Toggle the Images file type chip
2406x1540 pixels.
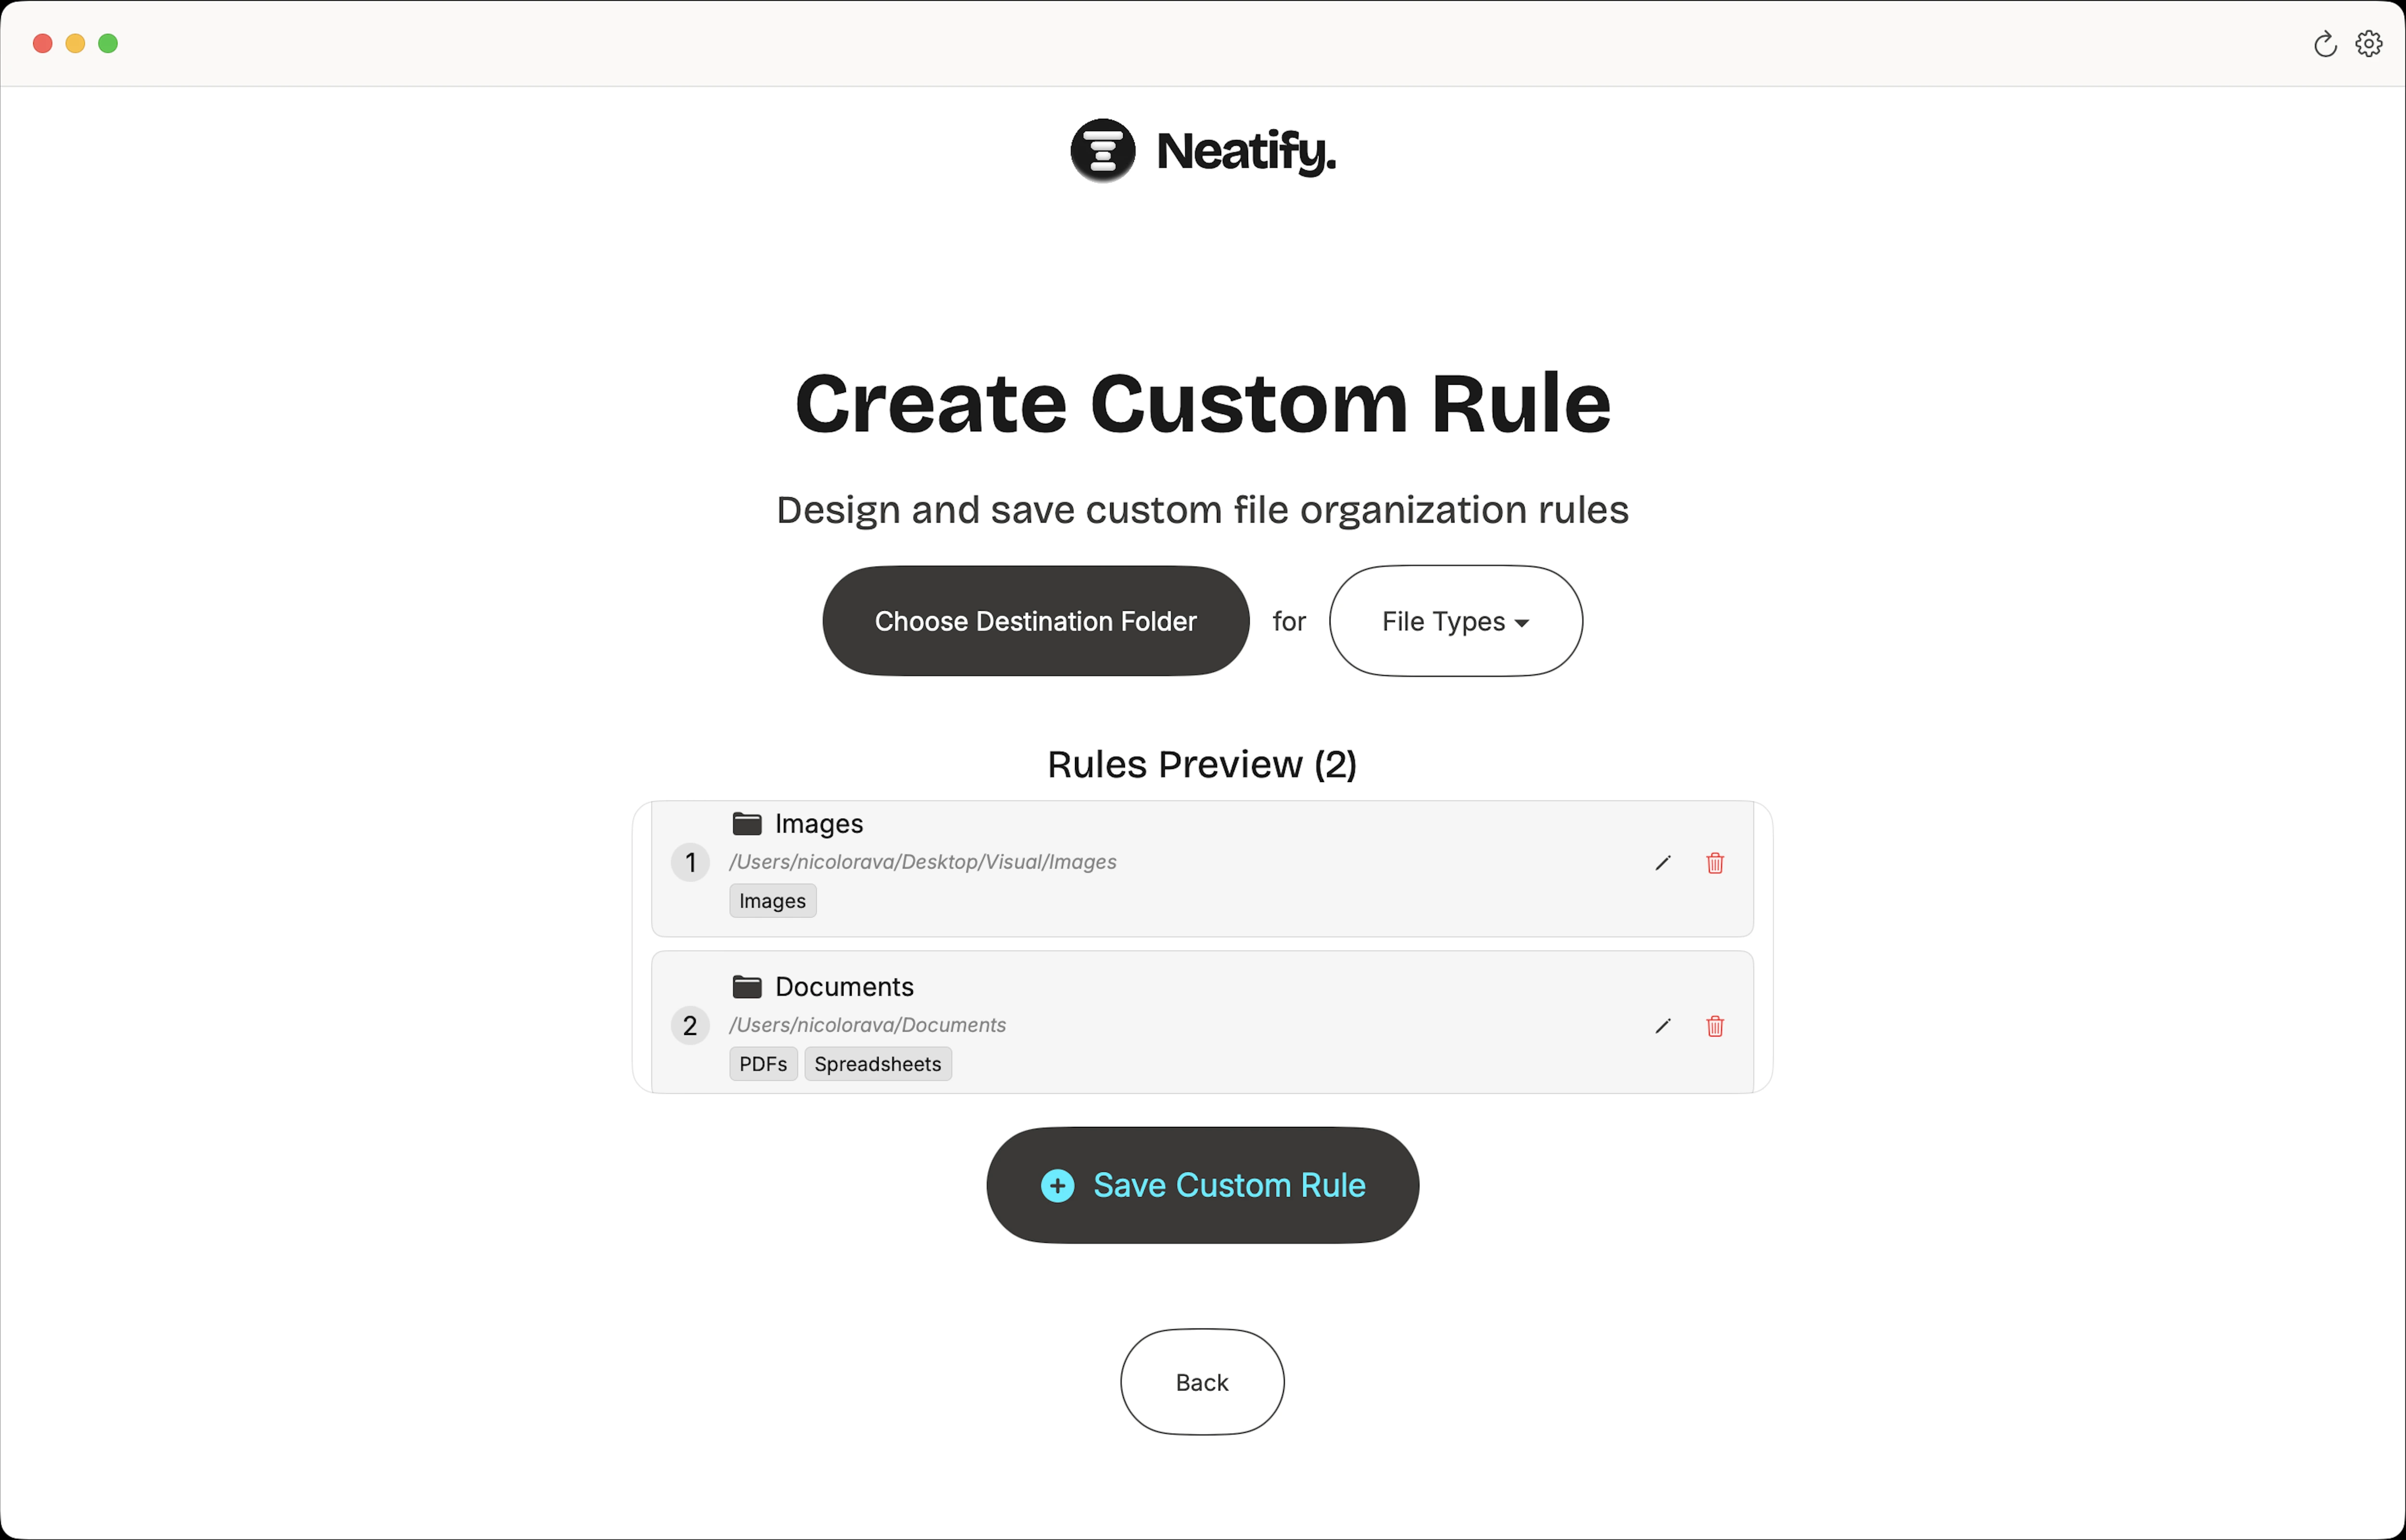point(771,900)
